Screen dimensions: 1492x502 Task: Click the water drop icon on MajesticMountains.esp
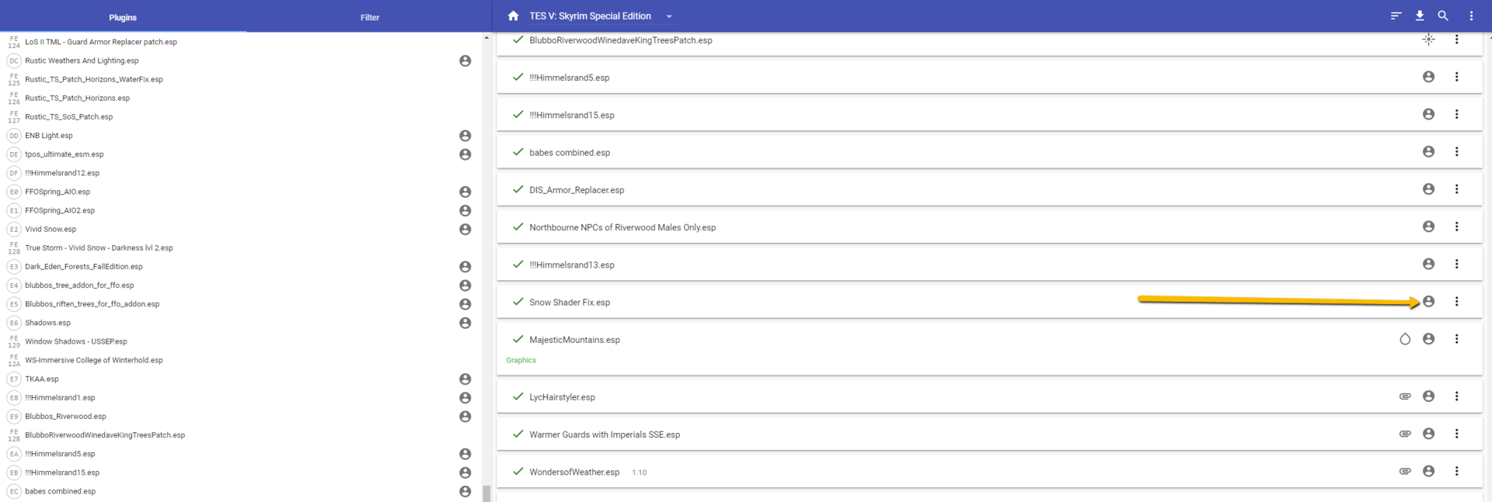click(x=1405, y=339)
